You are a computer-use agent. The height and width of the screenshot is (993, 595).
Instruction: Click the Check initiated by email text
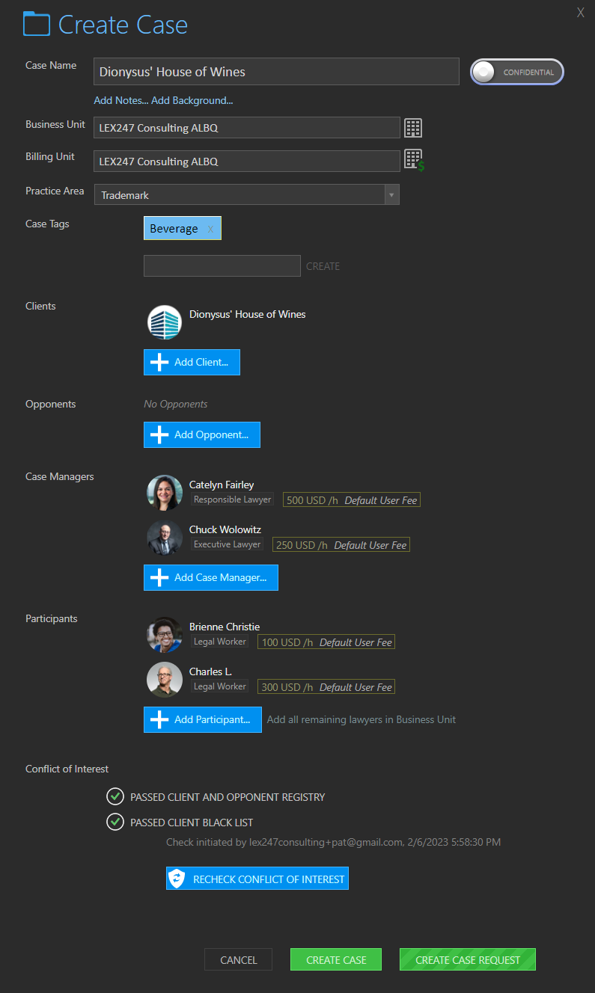(x=333, y=842)
